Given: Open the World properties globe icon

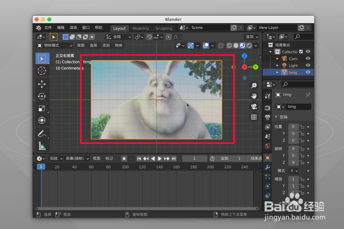Looking at the screenshot, I should click(268, 146).
